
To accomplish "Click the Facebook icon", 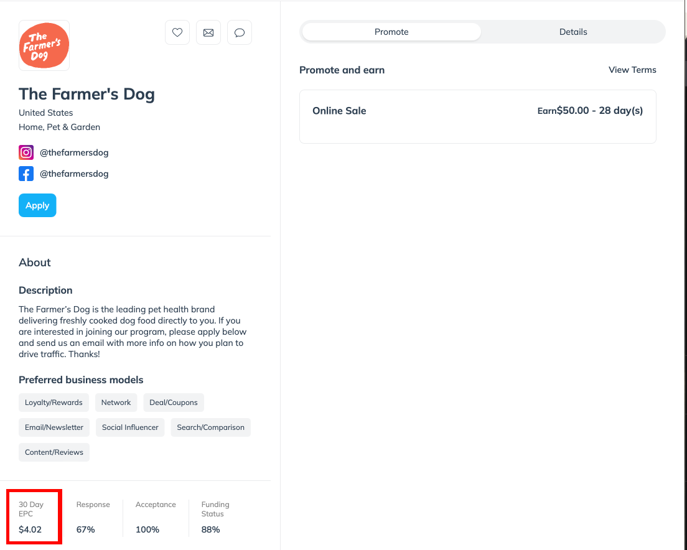I will point(26,174).
